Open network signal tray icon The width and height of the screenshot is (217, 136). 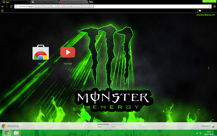click(x=197, y=133)
